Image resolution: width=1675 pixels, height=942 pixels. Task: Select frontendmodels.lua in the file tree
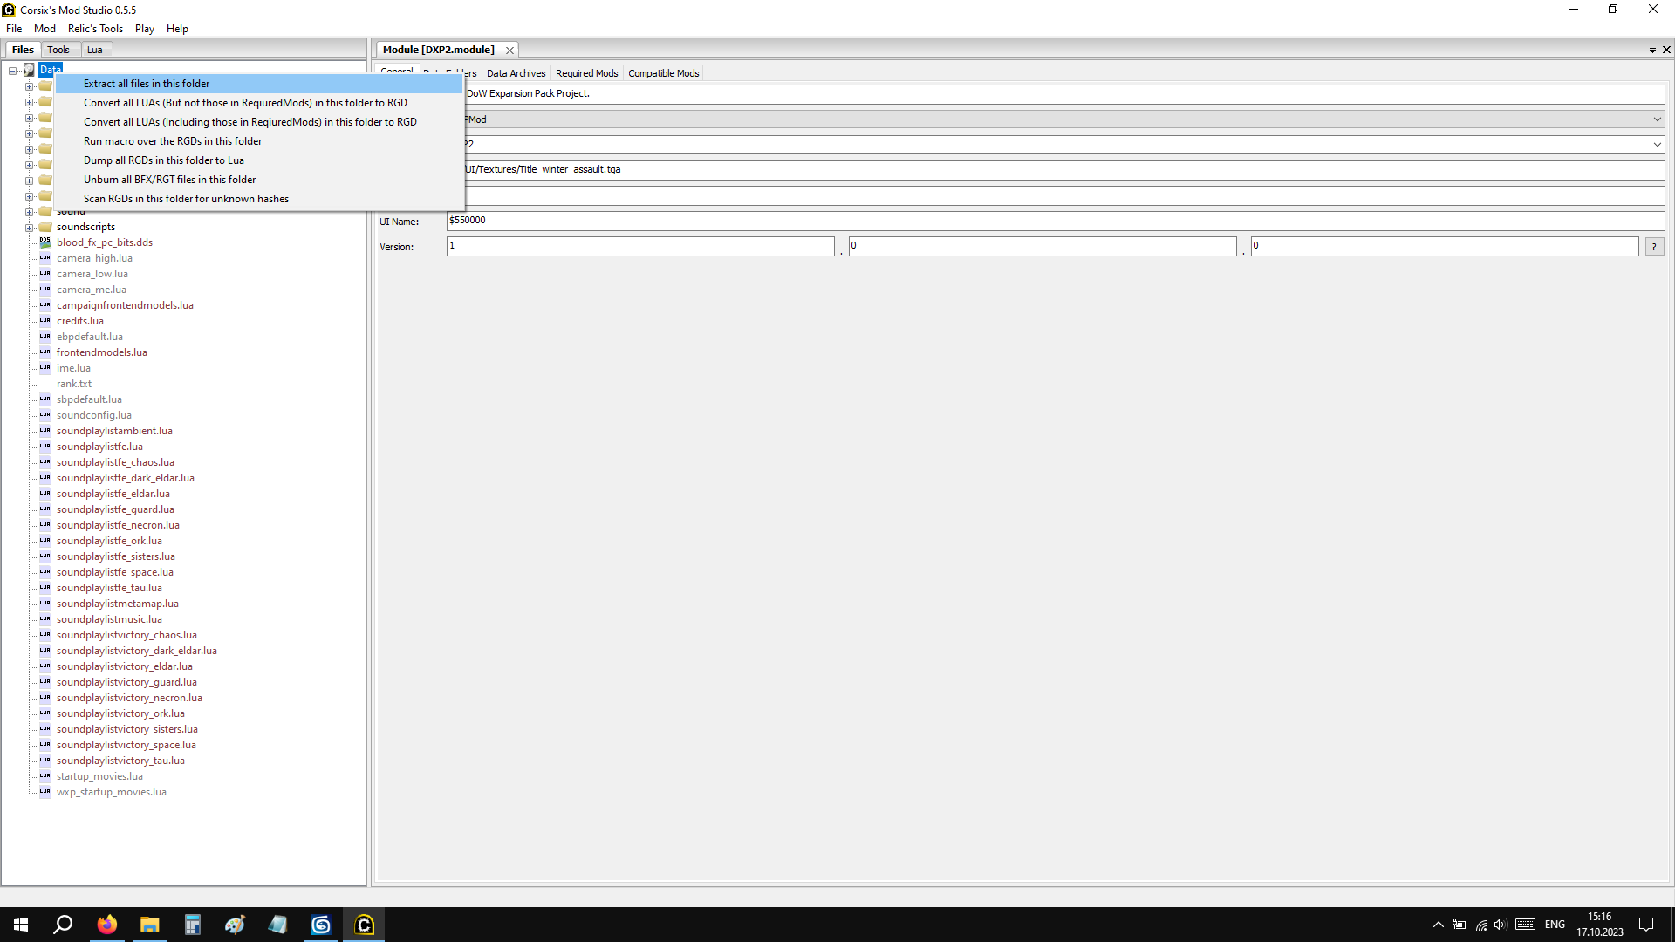click(x=101, y=352)
